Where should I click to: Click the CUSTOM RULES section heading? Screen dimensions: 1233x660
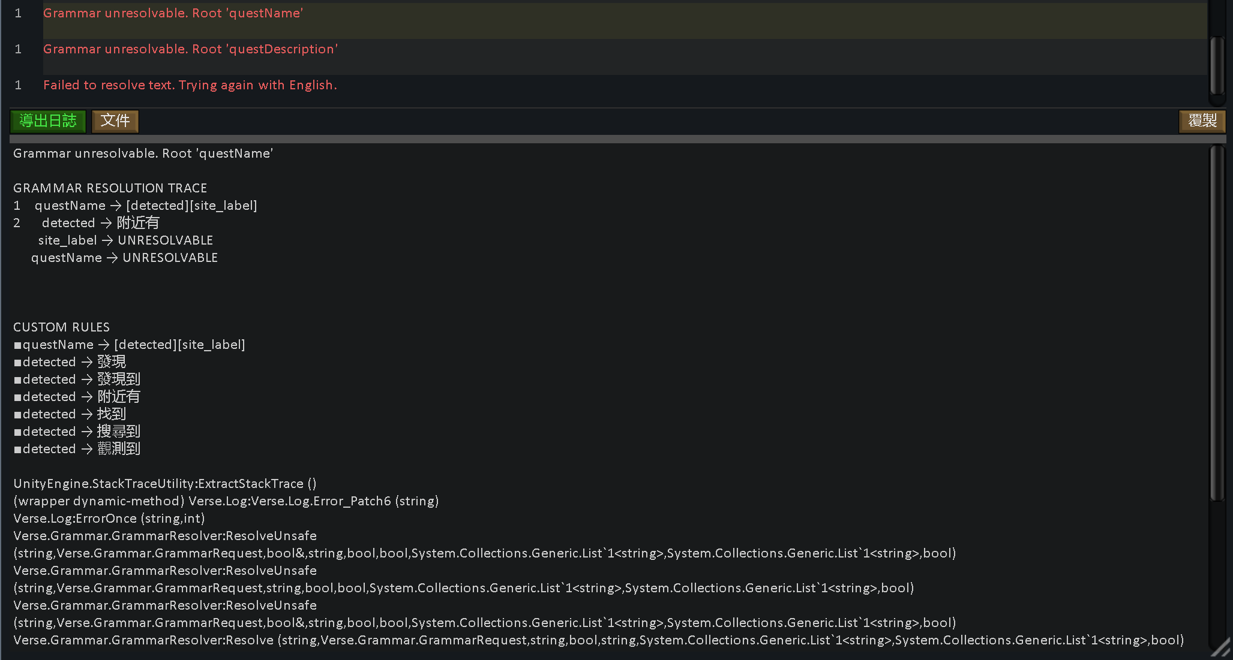pos(61,327)
